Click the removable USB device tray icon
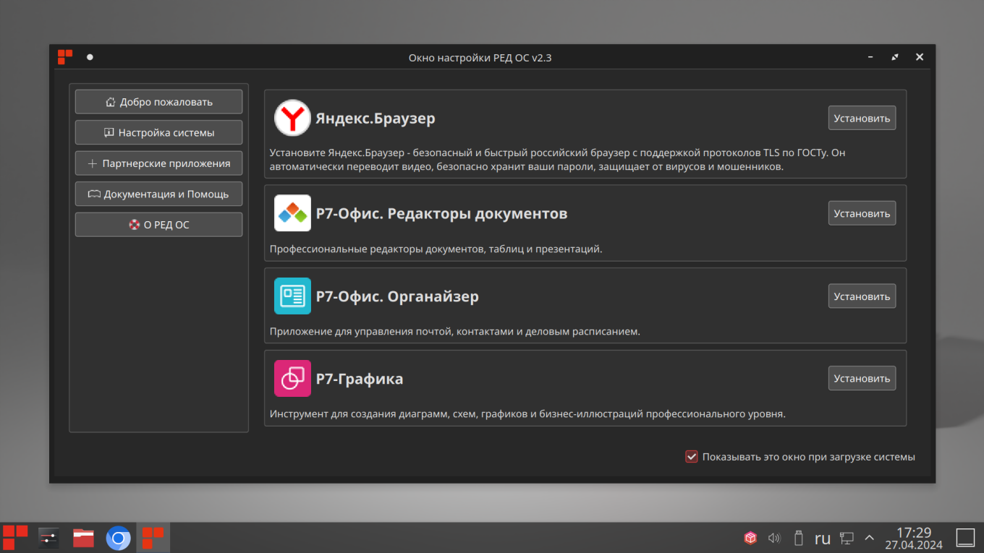The width and height of the screenshot is (984, 553). pos(798,538)
